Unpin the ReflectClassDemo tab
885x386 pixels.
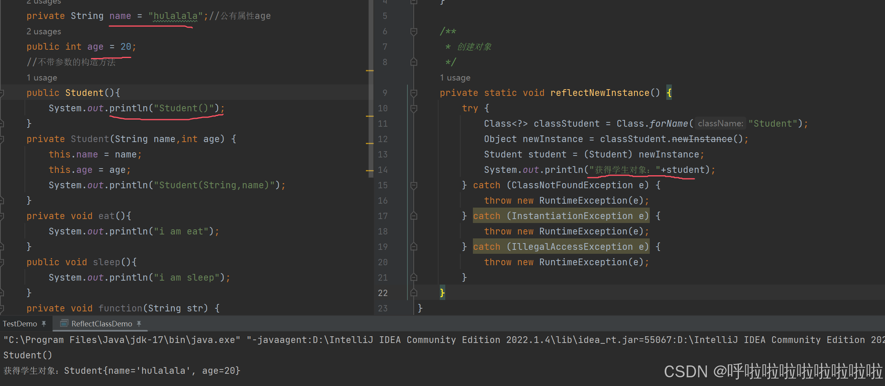[139, 323]
